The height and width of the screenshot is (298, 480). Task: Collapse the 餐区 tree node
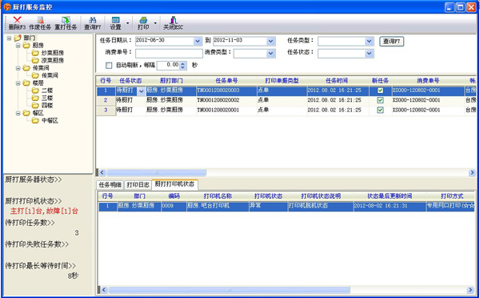click(x=18, y=113)
